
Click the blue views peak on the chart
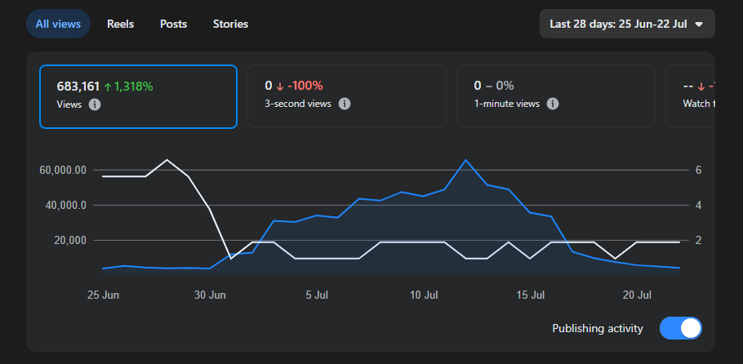[x=465, y=160]
